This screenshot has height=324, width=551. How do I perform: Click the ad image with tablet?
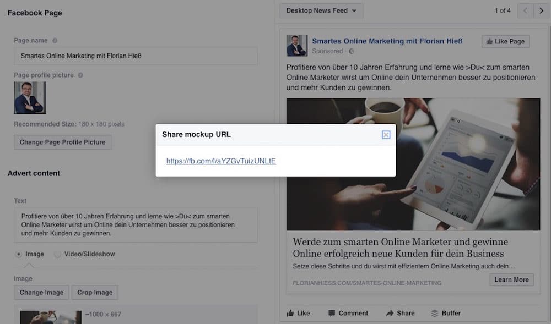click(x=413, y=164)
